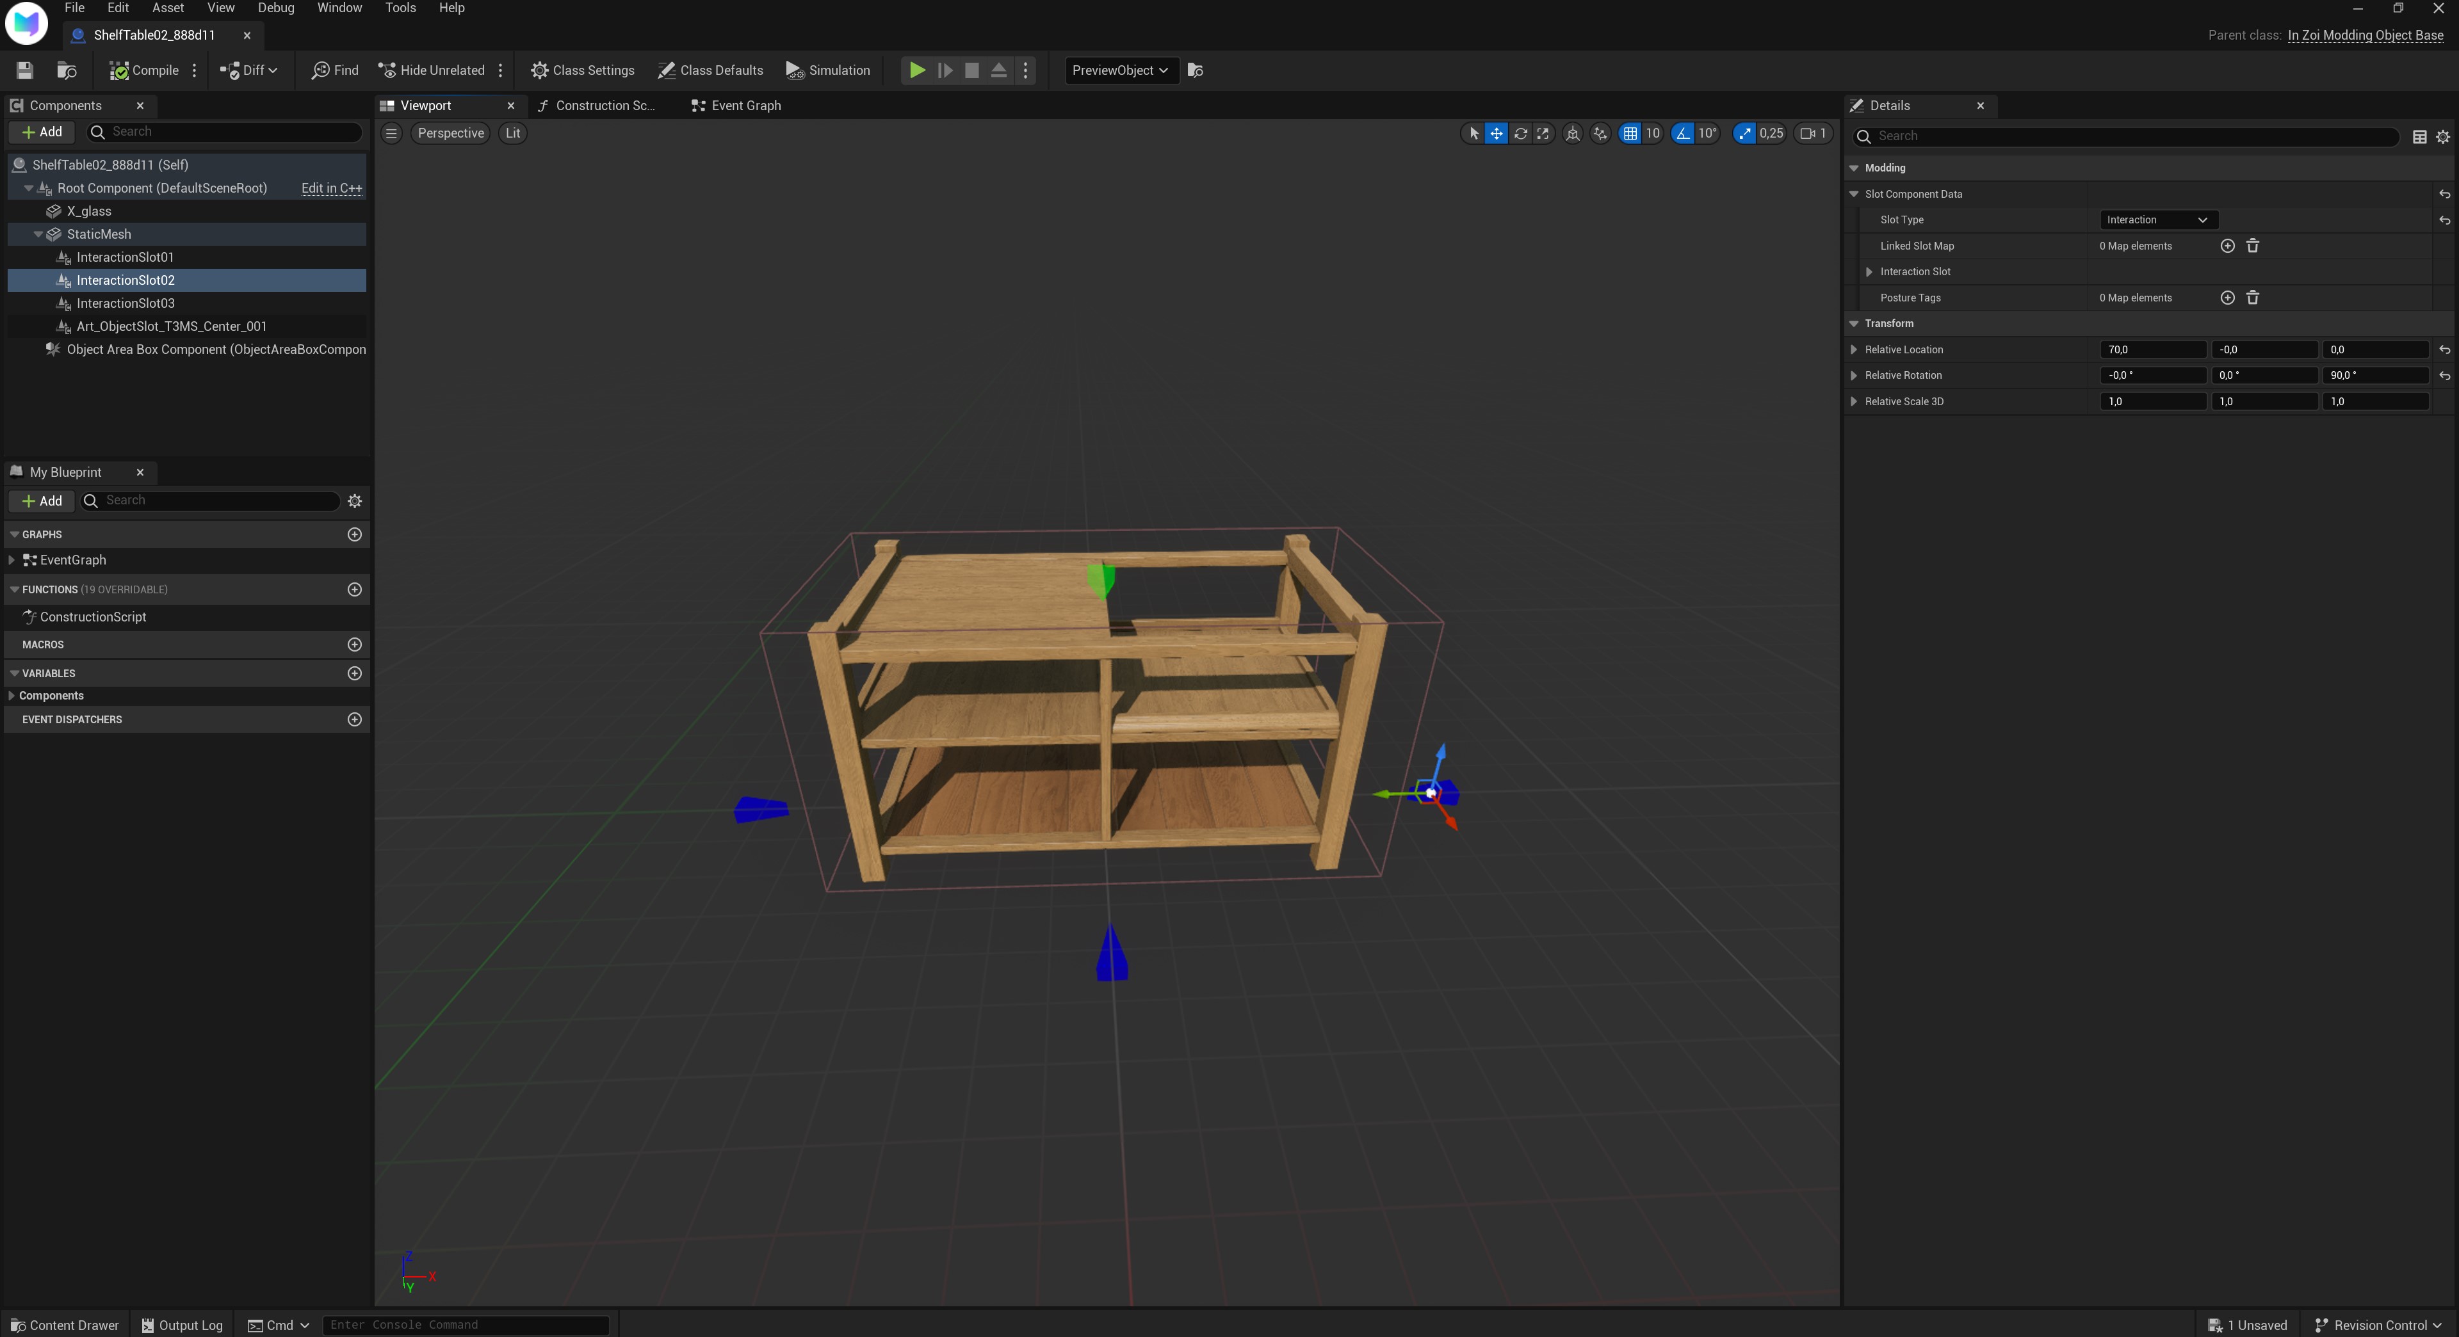
Task: Choose the Rotate tool
Action: [x=1520, y=132]
